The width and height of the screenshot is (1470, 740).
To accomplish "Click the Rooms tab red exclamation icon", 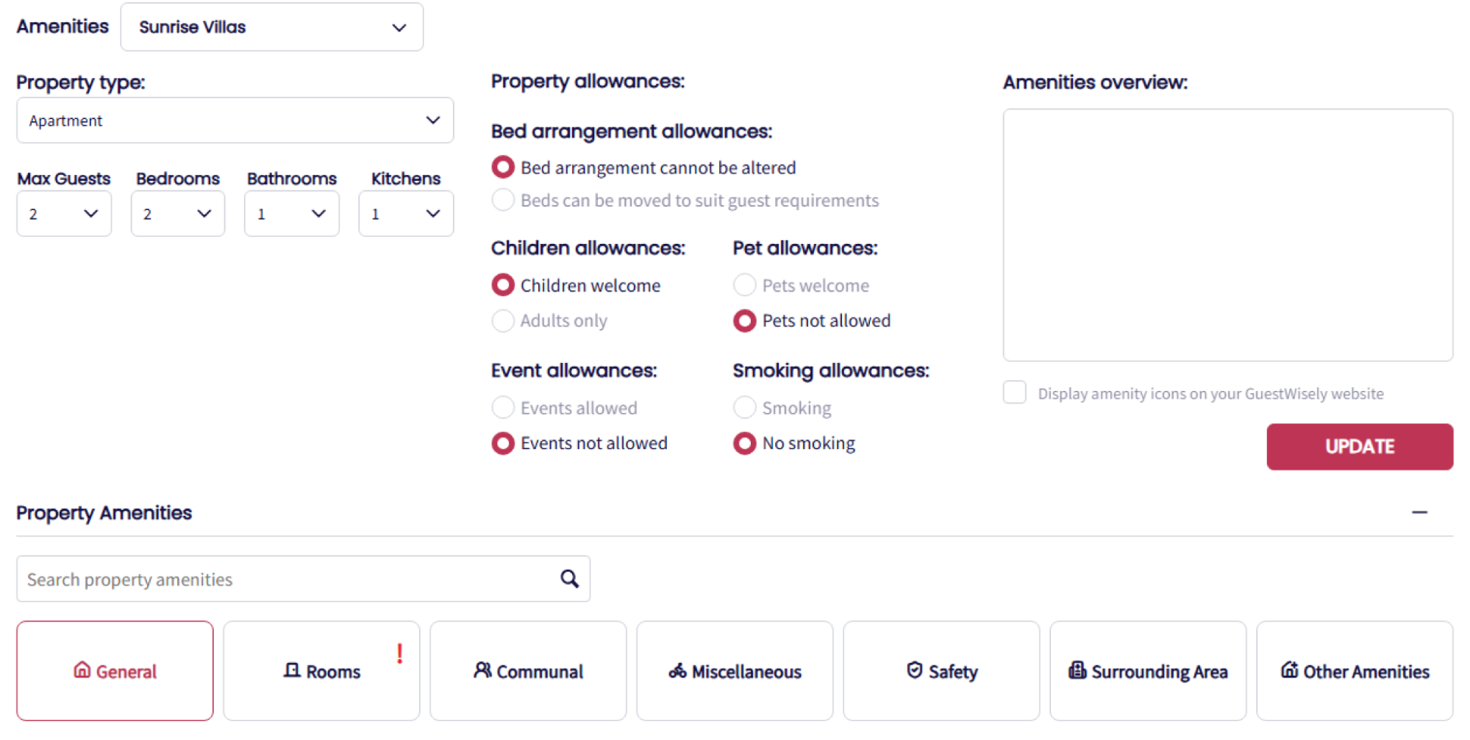I will tap(399, 653).
